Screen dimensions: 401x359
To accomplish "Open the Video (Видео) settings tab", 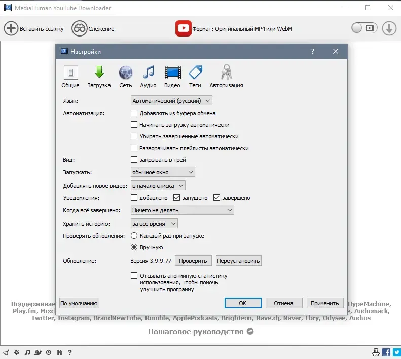I will tap(172, 77).
